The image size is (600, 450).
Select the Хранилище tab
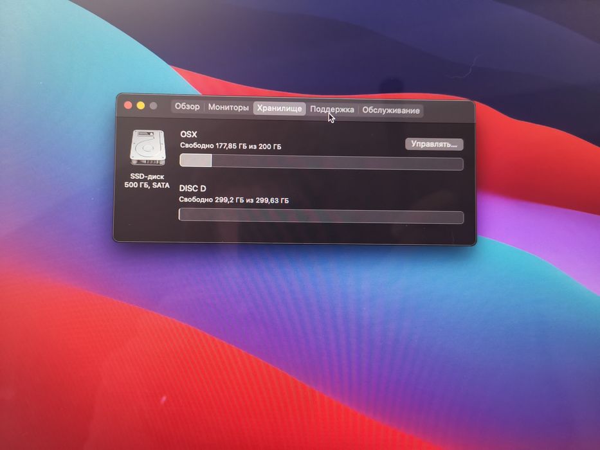279,108
